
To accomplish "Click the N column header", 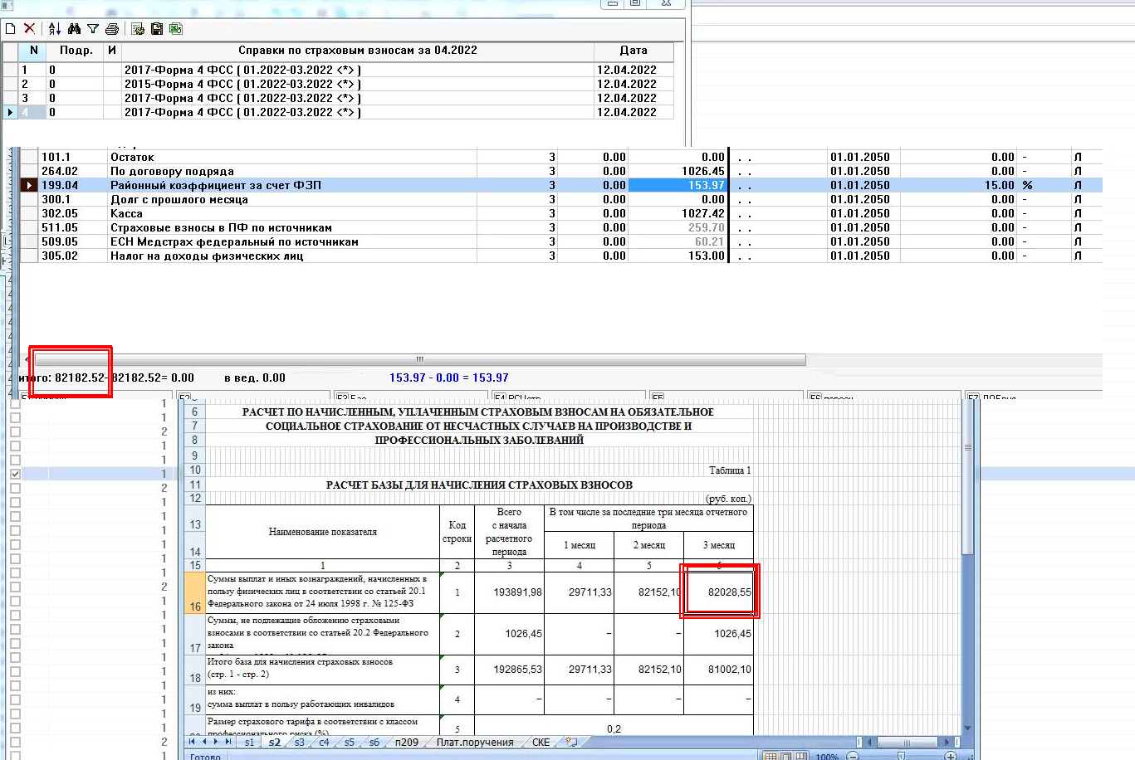I will pos(34,51).
